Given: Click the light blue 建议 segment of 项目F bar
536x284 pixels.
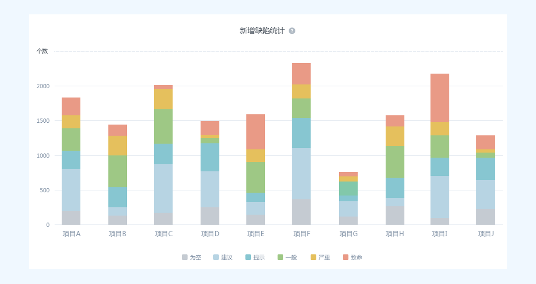Looking at the screenshot, I should click(301, 173).
